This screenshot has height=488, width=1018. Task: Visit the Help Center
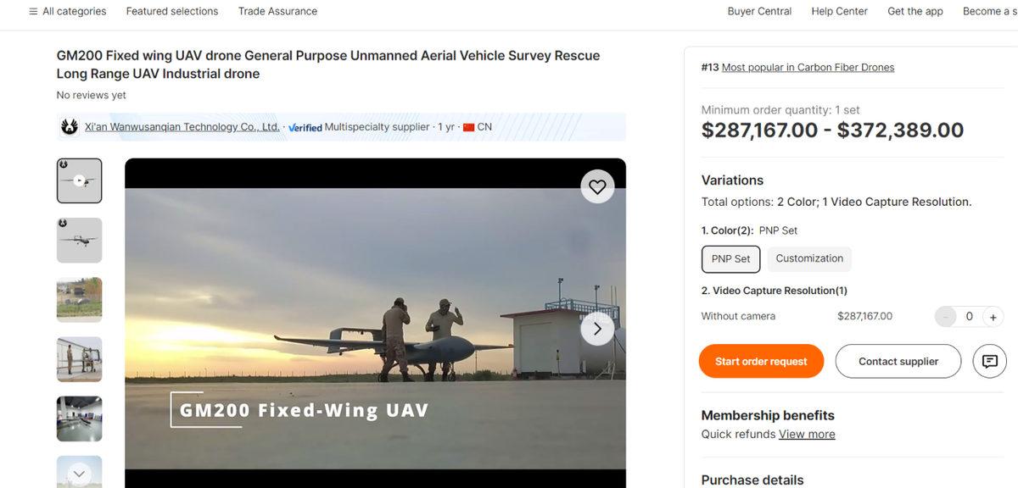point(840,11)
